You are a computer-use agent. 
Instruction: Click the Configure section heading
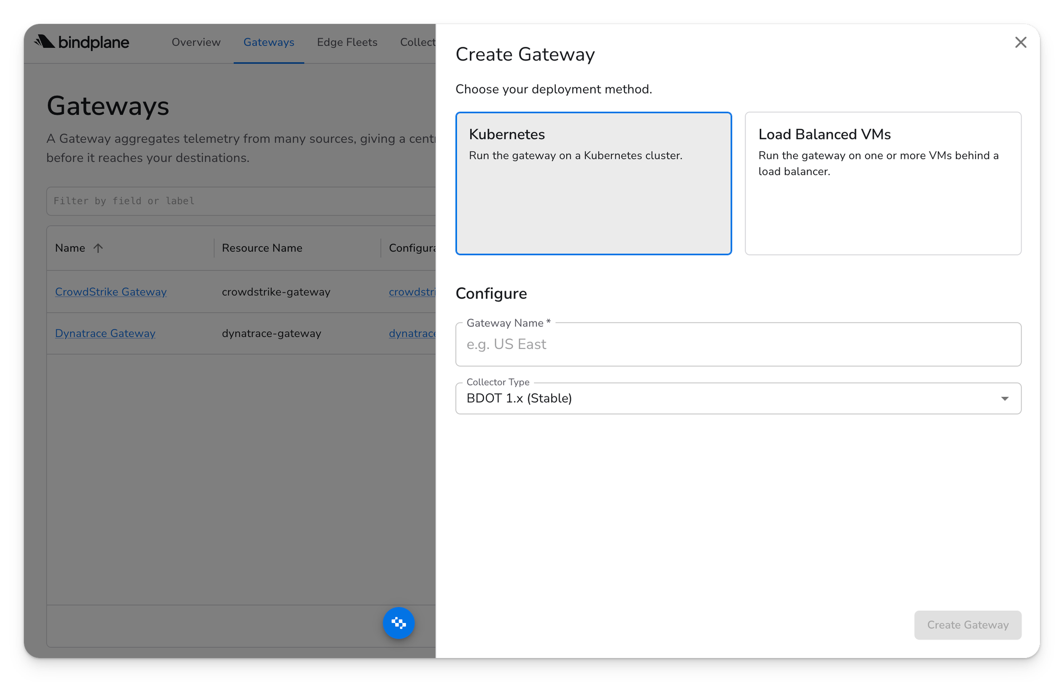491,294
